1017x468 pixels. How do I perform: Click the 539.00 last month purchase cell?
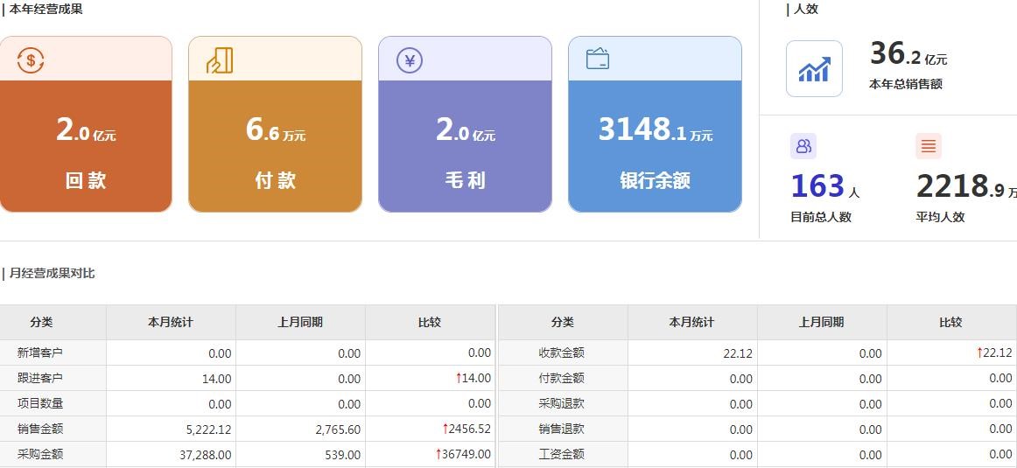click(x=300, y=455)
